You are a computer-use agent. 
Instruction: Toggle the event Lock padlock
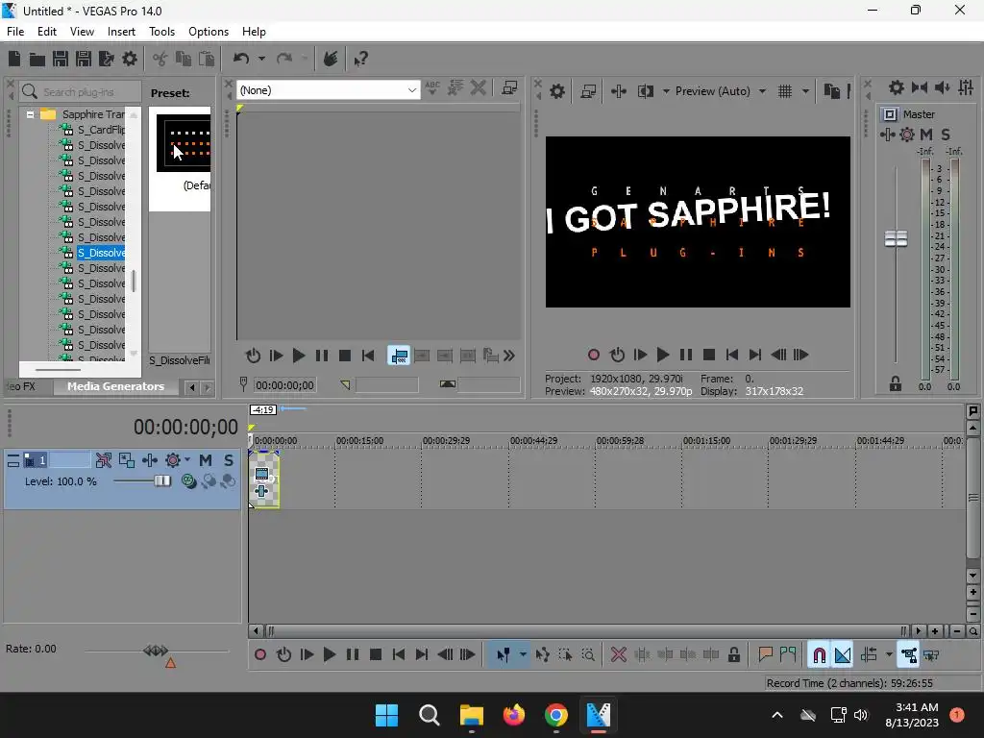tap(733, 655)
